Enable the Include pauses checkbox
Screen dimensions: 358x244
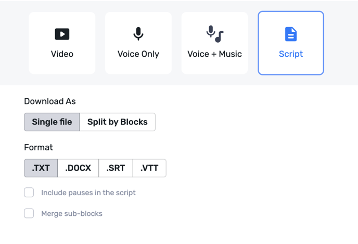pyautogui.click(x=29, y=192)
